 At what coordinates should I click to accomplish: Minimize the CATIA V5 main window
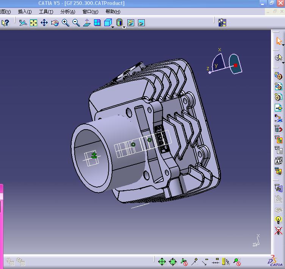263,3
